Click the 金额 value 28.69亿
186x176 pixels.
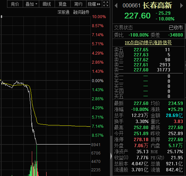pyautogui.click(x=174, y=115)
